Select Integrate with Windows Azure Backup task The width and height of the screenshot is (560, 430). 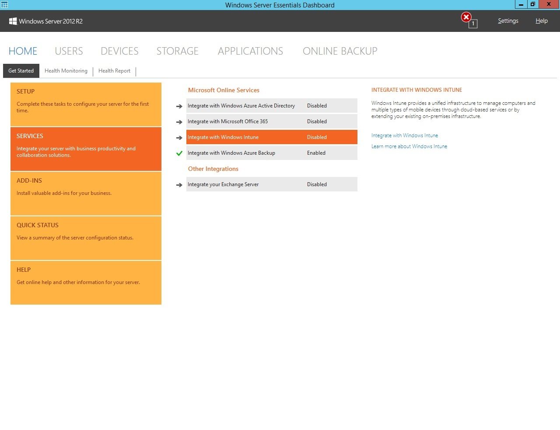272,153
